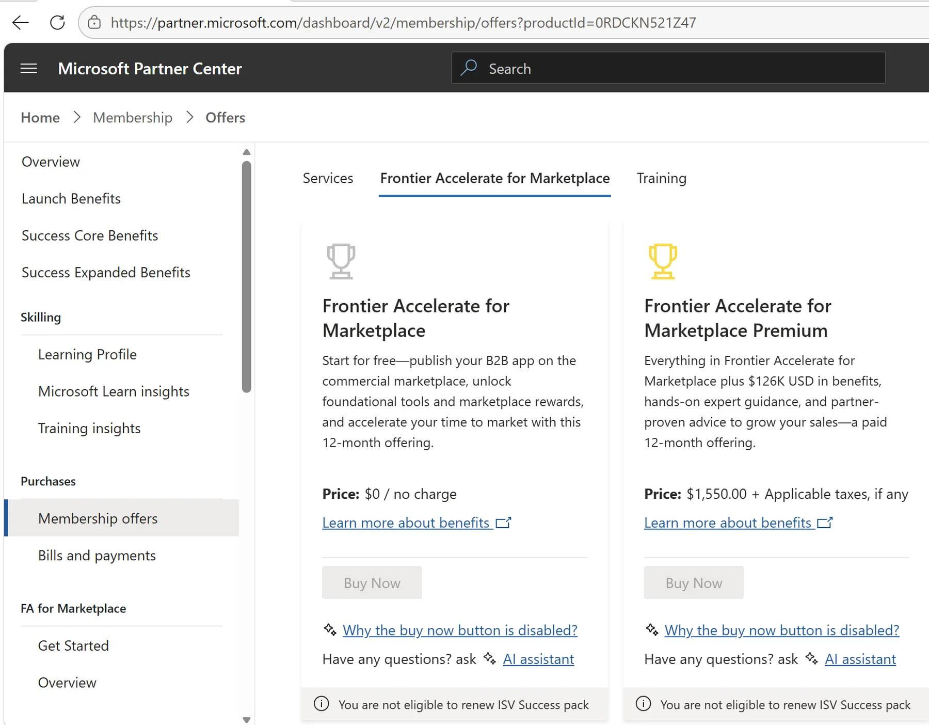Click sparkle icon before Premium card's AI assistant link

pyautogui.click(x=812, y=658)
